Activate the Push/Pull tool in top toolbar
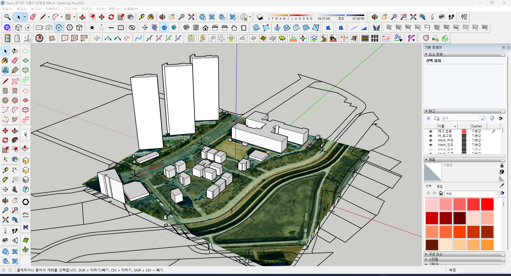511x276 pixels. (83, 17)
